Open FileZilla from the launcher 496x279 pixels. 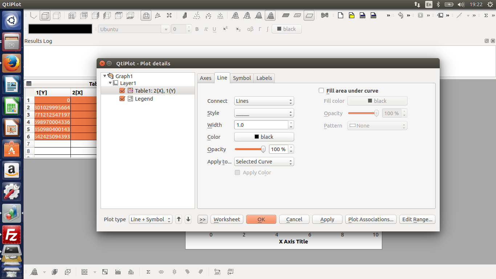point(12,234)
